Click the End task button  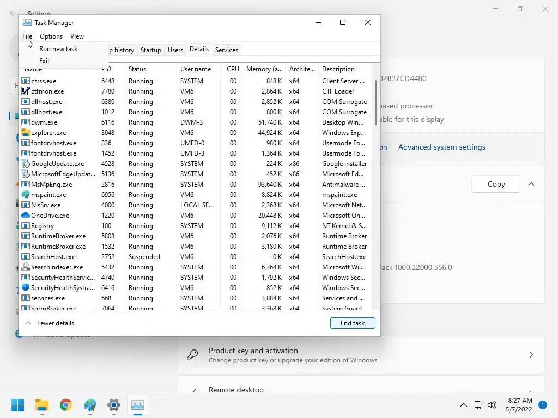point(353,323)
